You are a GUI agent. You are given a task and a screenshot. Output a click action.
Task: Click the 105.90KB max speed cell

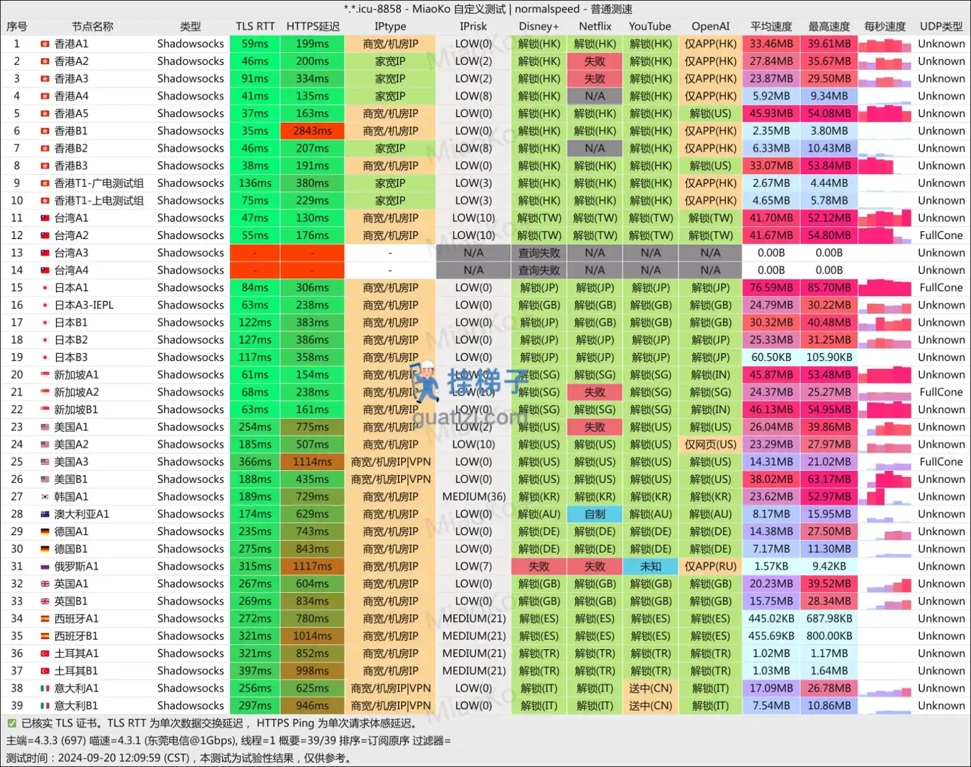[829, 357]
